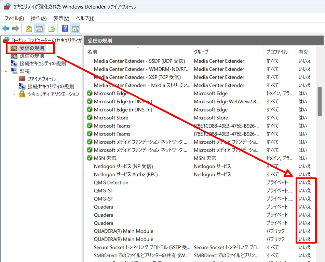Open the ファイル(F) menu
Viewport: 325px width, 262px height.
pos(14,18)
